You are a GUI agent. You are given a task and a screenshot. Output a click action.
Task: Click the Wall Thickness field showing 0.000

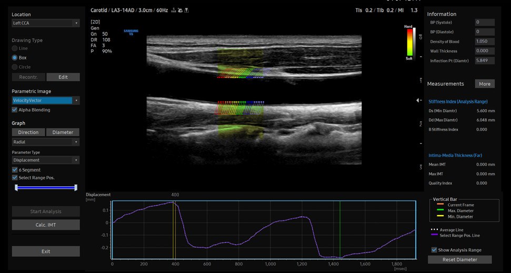[485, 51]
